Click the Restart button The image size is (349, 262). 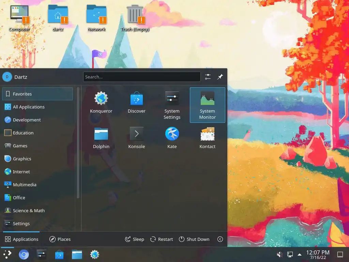tap(162, 239)
